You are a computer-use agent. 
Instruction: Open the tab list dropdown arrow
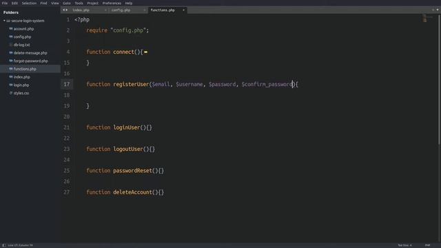[438, 10]
